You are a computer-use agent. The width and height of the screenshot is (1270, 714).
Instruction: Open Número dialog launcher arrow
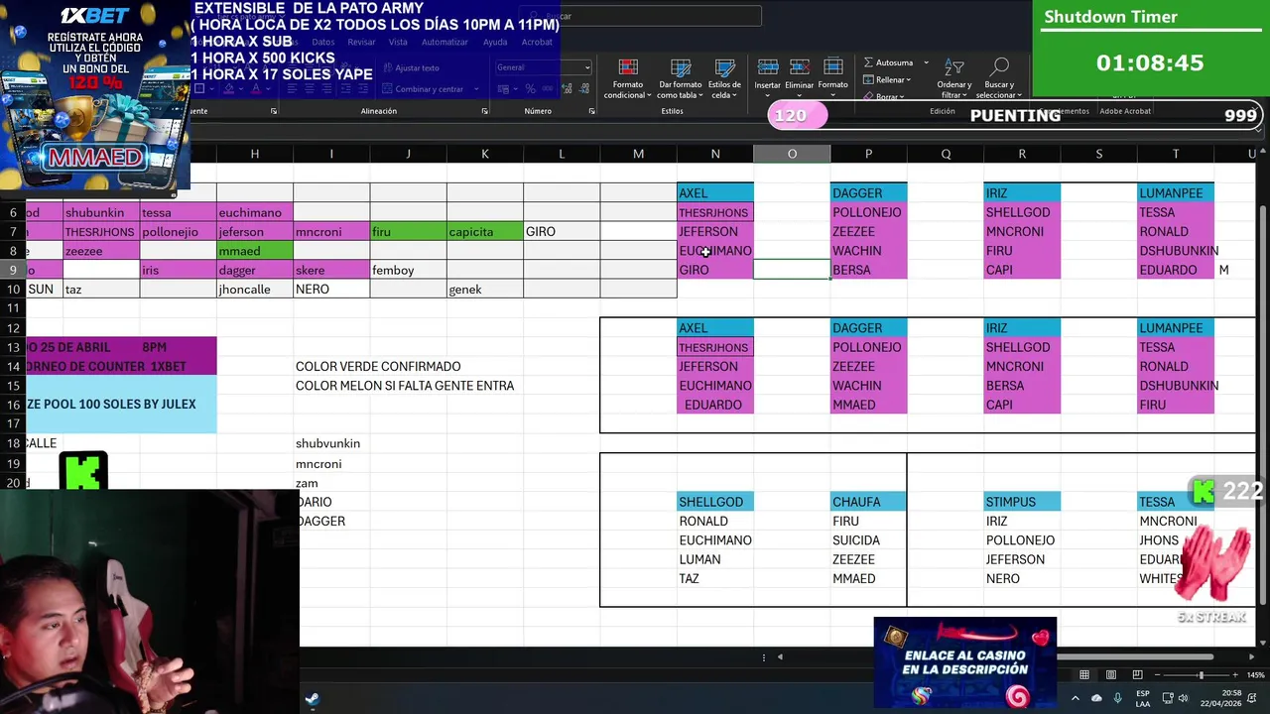[x=591, y=111]
